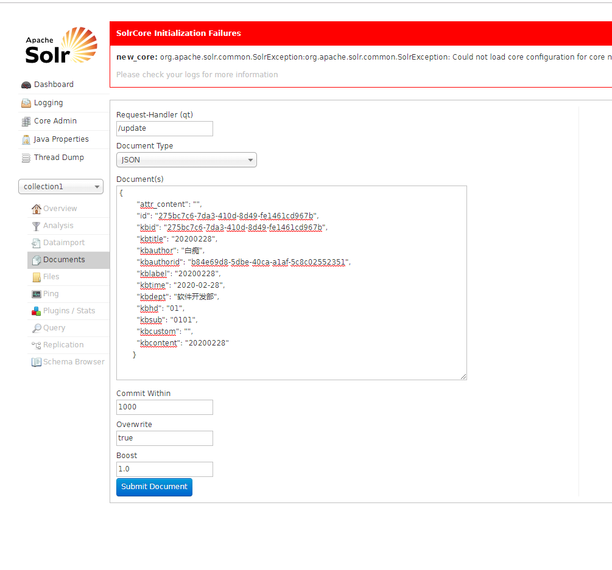Click the Thread Dump stack icon
612x570 pixels.
tap(26, 158)
